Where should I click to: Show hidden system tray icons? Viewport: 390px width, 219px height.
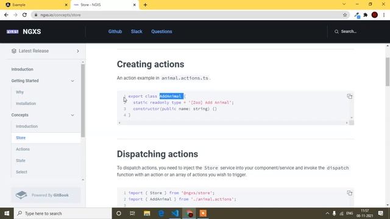click(327, 214)
